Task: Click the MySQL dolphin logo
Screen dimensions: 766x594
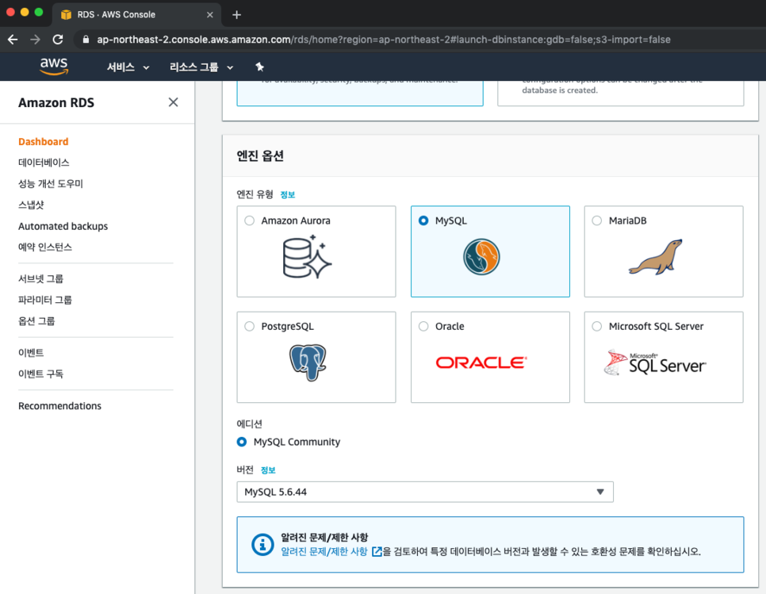Action: pyautogui.click(x=481, y=257)
